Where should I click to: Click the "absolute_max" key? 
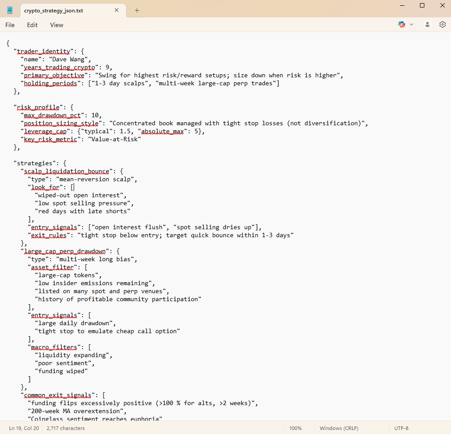coord(162,131)
